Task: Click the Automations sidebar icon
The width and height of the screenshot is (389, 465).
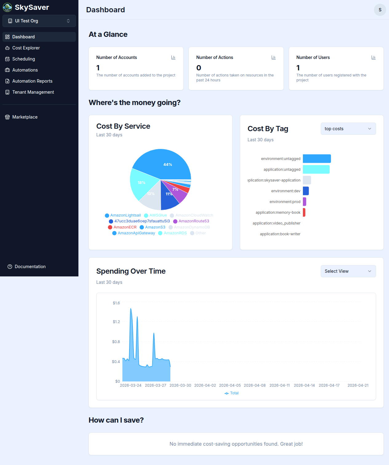Action: point(7,70)
